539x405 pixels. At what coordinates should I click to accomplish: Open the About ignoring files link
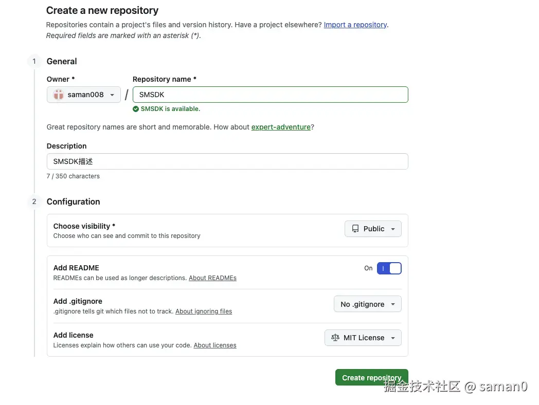point(204,311)
